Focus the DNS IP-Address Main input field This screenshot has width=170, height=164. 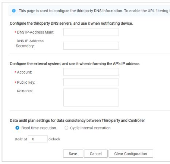click(91, 32)
